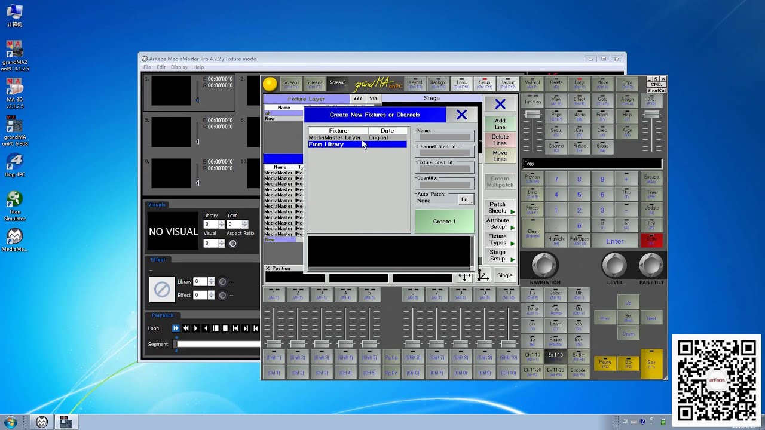Click the red Store button
The width and height of the screenshot is (765, 430).
point(651,240)
